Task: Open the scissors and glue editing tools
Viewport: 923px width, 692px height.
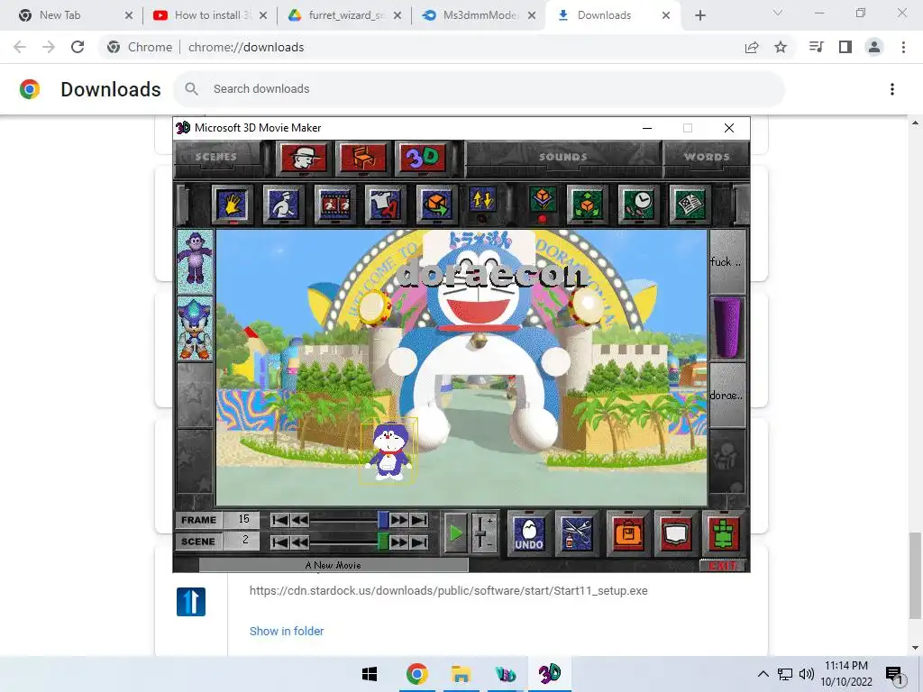Action: point(577,533)
